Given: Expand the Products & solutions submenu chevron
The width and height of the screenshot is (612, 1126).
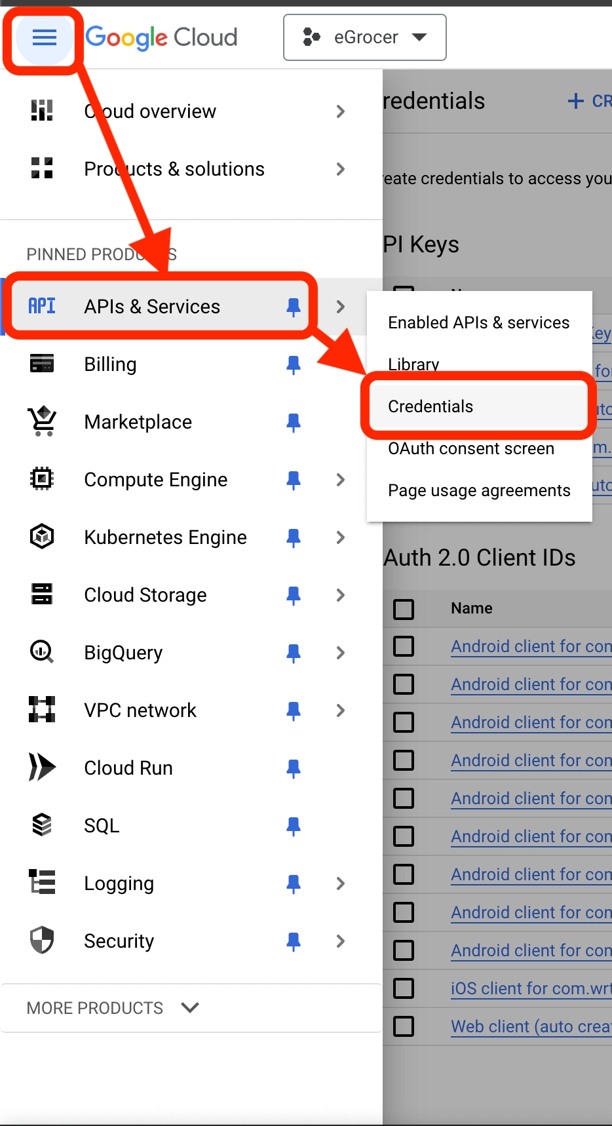Looking at the screenshot, I should [x=340, y=169].
